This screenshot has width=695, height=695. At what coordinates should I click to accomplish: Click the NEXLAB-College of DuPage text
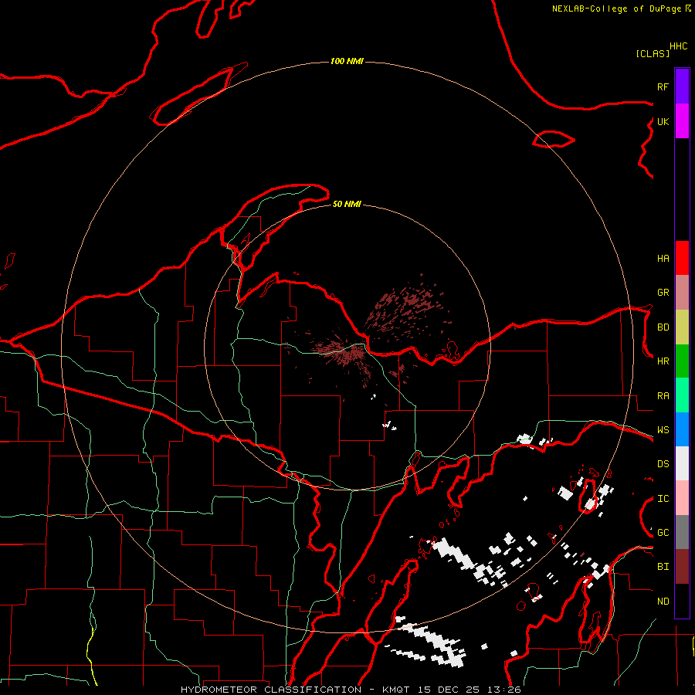(618, 8)
